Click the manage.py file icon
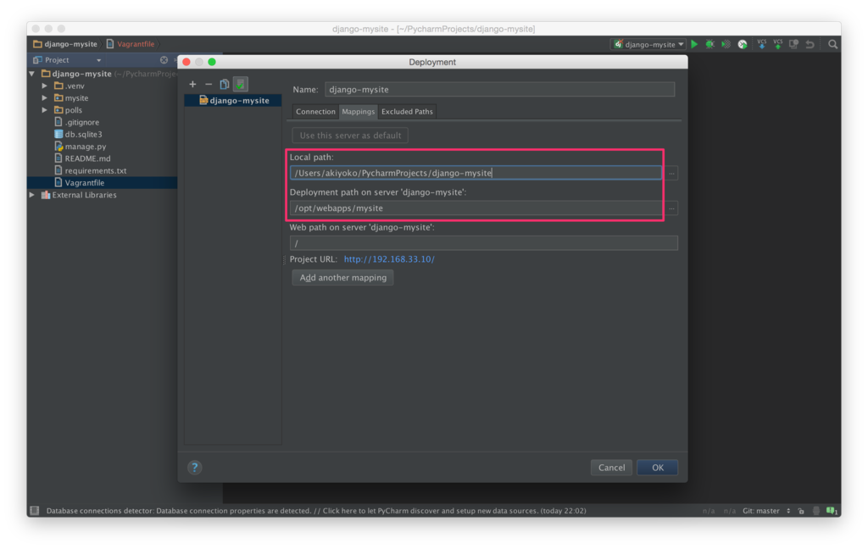 [x=58, y=146]
